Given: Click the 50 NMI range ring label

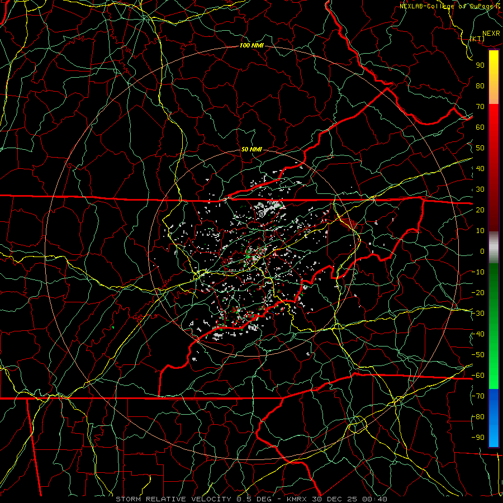Looking at the screenshot, I should (251, 149).
